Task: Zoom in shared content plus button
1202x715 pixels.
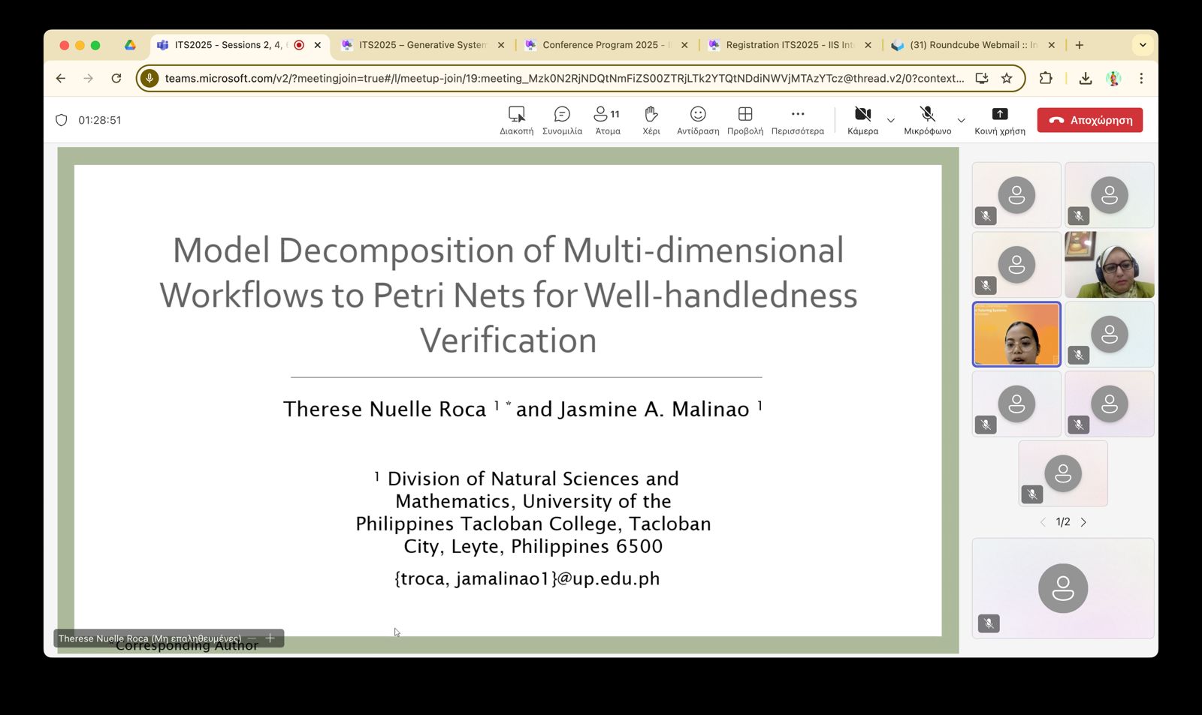Action: (x=270, y=638)
